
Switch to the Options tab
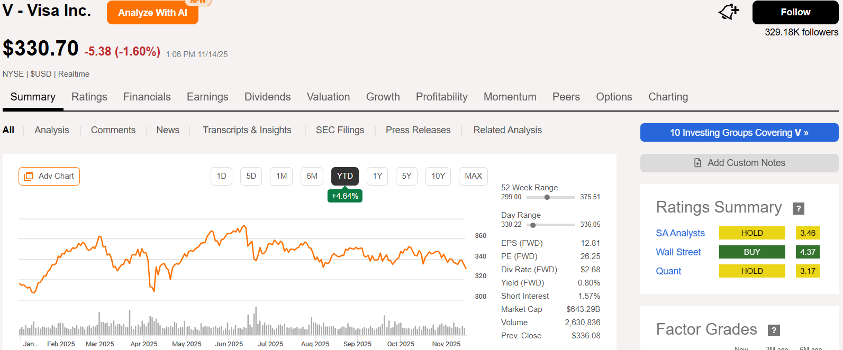614,97
